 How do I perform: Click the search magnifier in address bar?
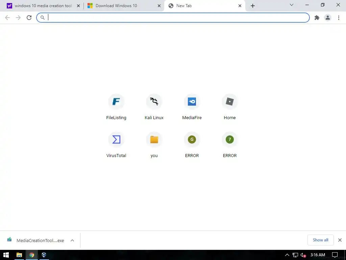pyautogui.click(x=42, y=18)
